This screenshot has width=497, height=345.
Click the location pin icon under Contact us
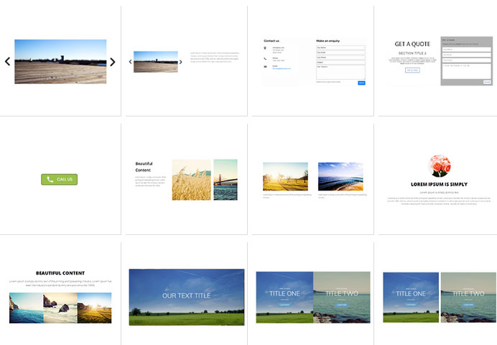(266, 48)
